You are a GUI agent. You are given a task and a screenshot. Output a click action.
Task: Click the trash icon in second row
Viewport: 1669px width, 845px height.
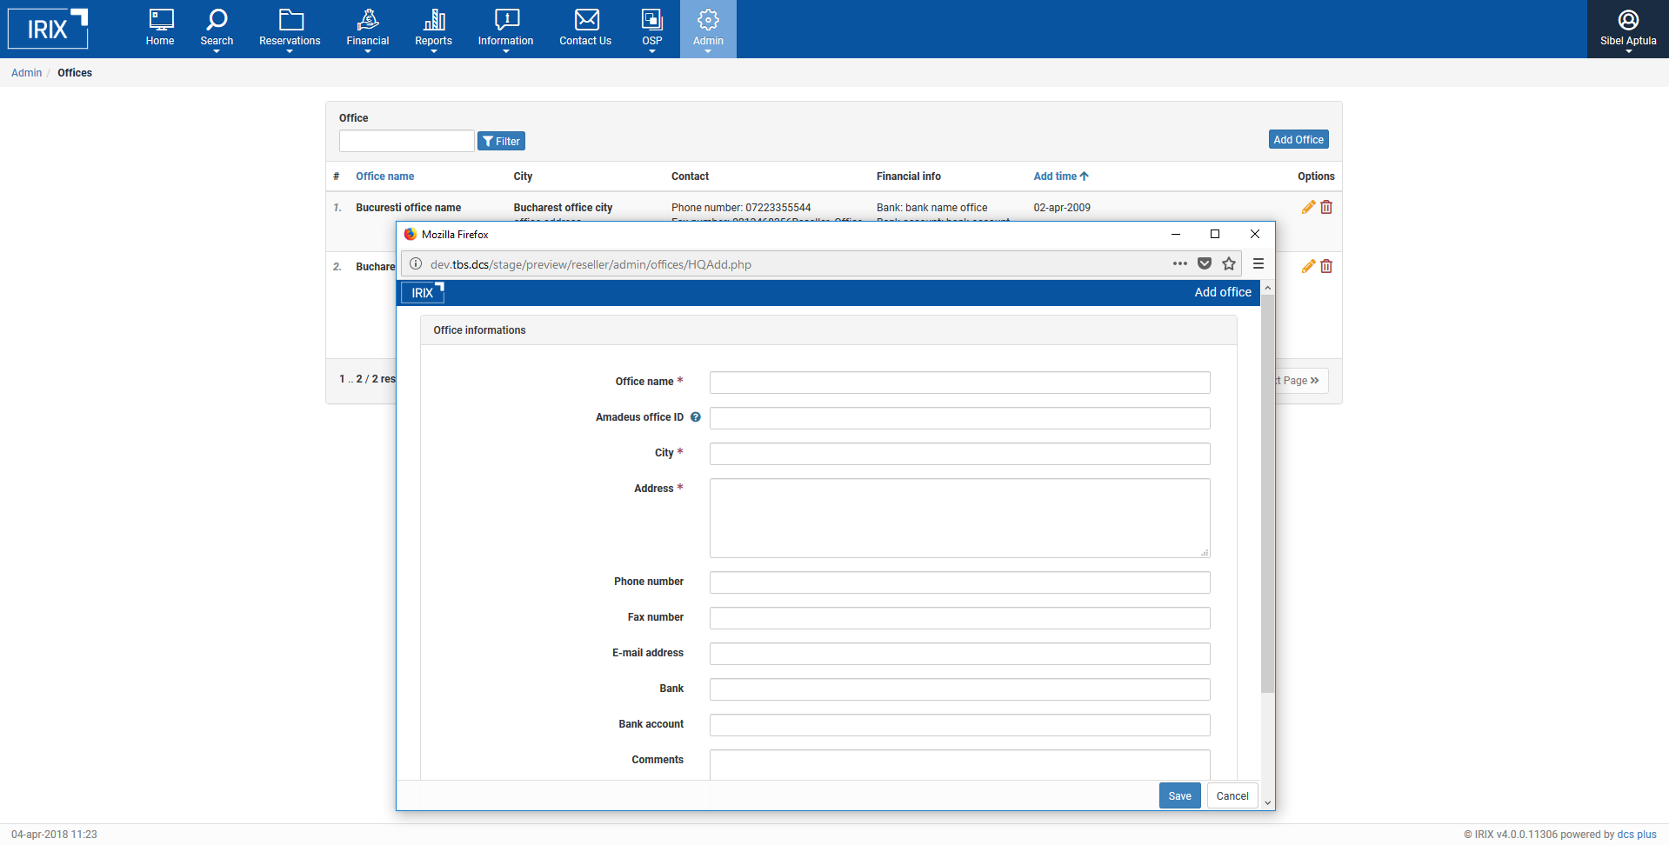tap(1326, 266)
